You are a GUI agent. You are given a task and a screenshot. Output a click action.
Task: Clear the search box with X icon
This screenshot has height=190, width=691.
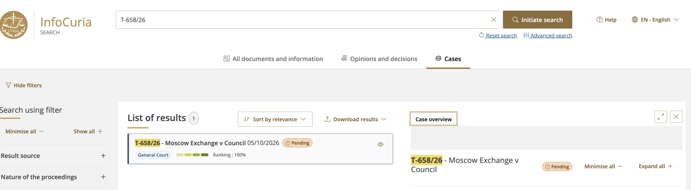pos(494,20)
